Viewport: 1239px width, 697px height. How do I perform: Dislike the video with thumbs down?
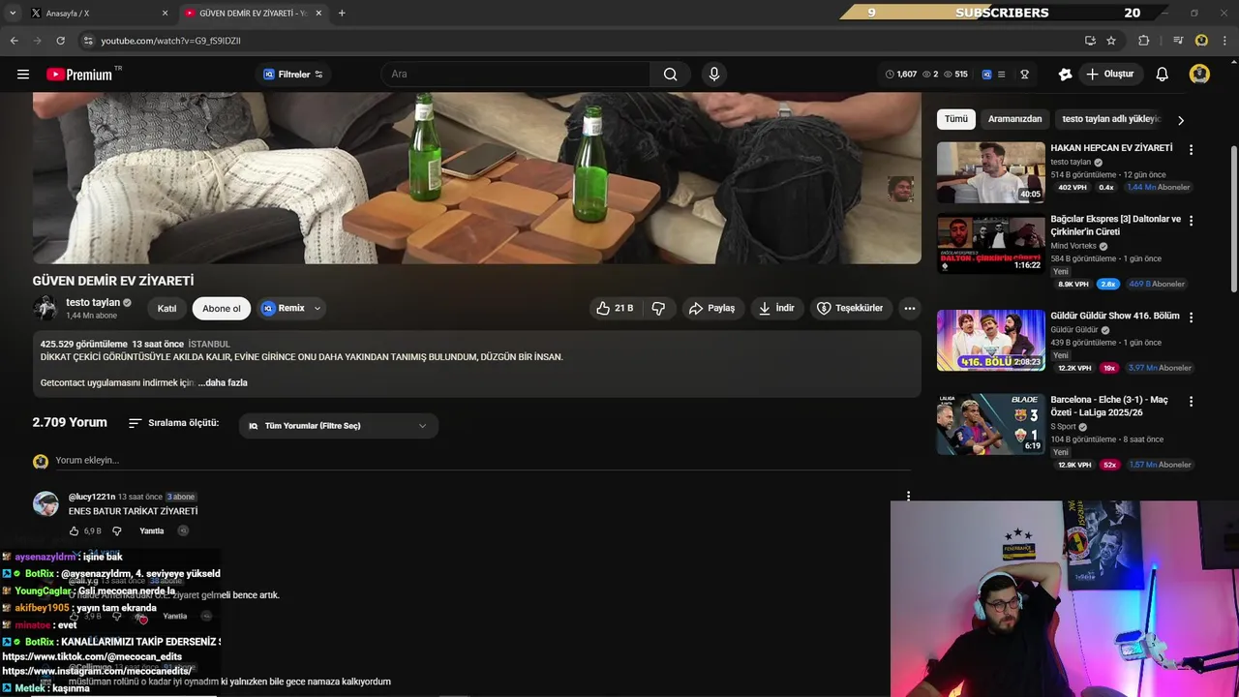pos(659,308)
